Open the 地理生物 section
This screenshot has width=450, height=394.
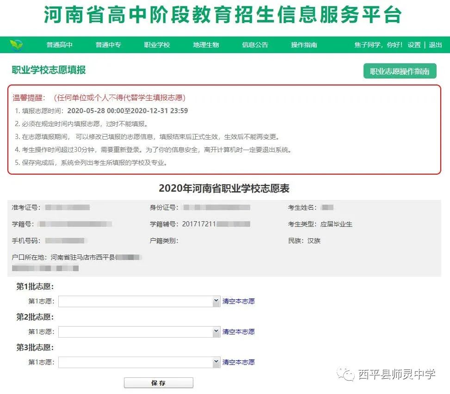205,45
